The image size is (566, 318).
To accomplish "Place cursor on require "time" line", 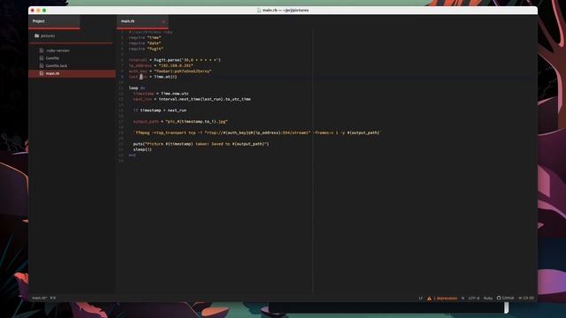I will tap(145, 37).
